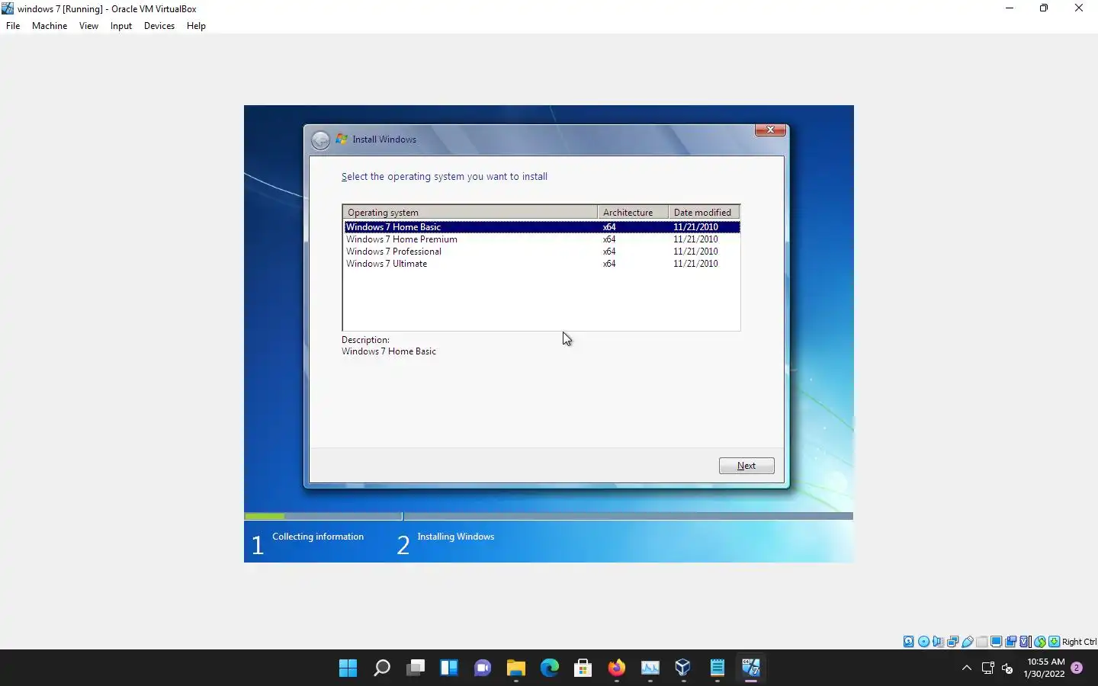Open the Devices menu
This screenshot has height=686, width=1098.
tap(159, 25)
